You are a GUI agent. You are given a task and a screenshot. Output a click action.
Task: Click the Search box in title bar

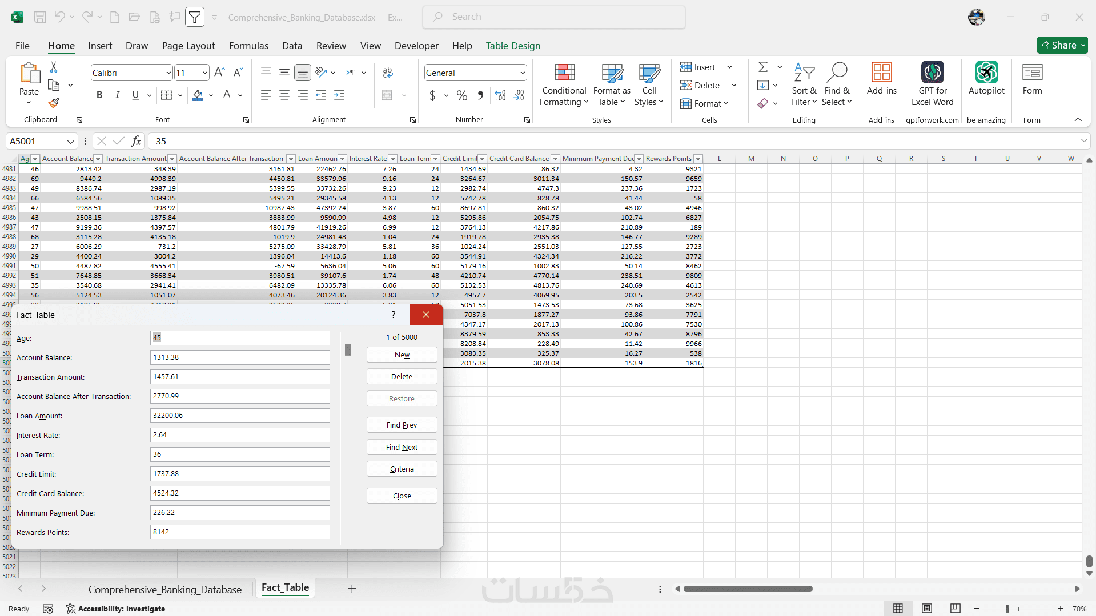[554, 17]
